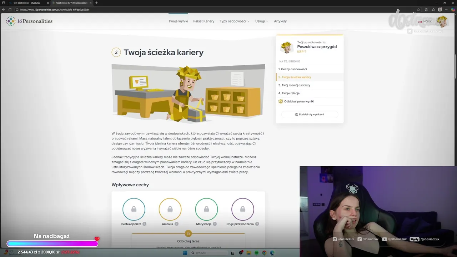
Task: Click the career path illustration image
Action: pos(188,94)
